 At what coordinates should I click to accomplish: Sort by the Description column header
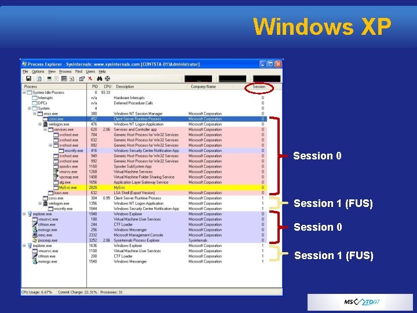coord(150,87)
